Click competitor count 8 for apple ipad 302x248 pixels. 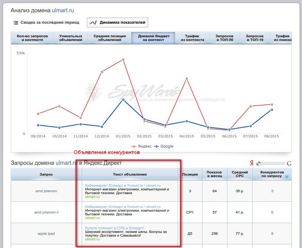pyautogui.click(x=272, y=234)
